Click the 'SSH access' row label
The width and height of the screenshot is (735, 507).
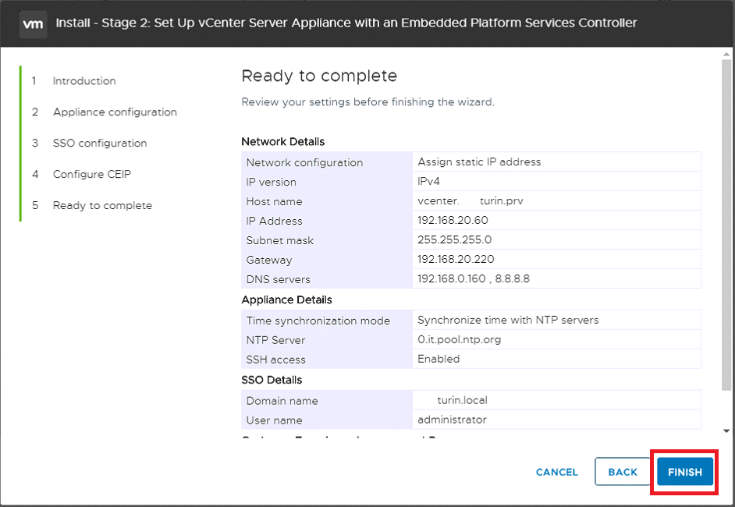click(x=275, y=360)
